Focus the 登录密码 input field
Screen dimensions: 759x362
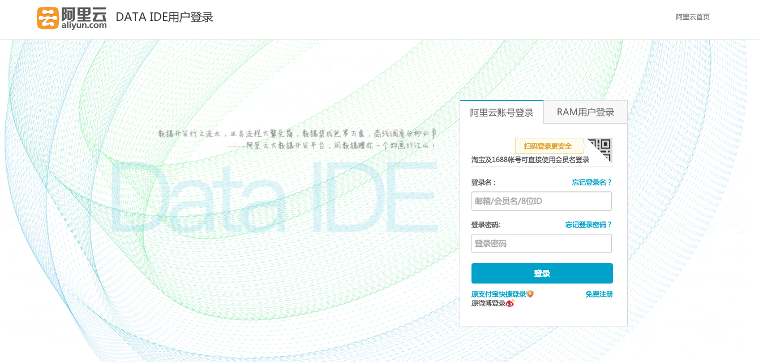pos(542,243)
